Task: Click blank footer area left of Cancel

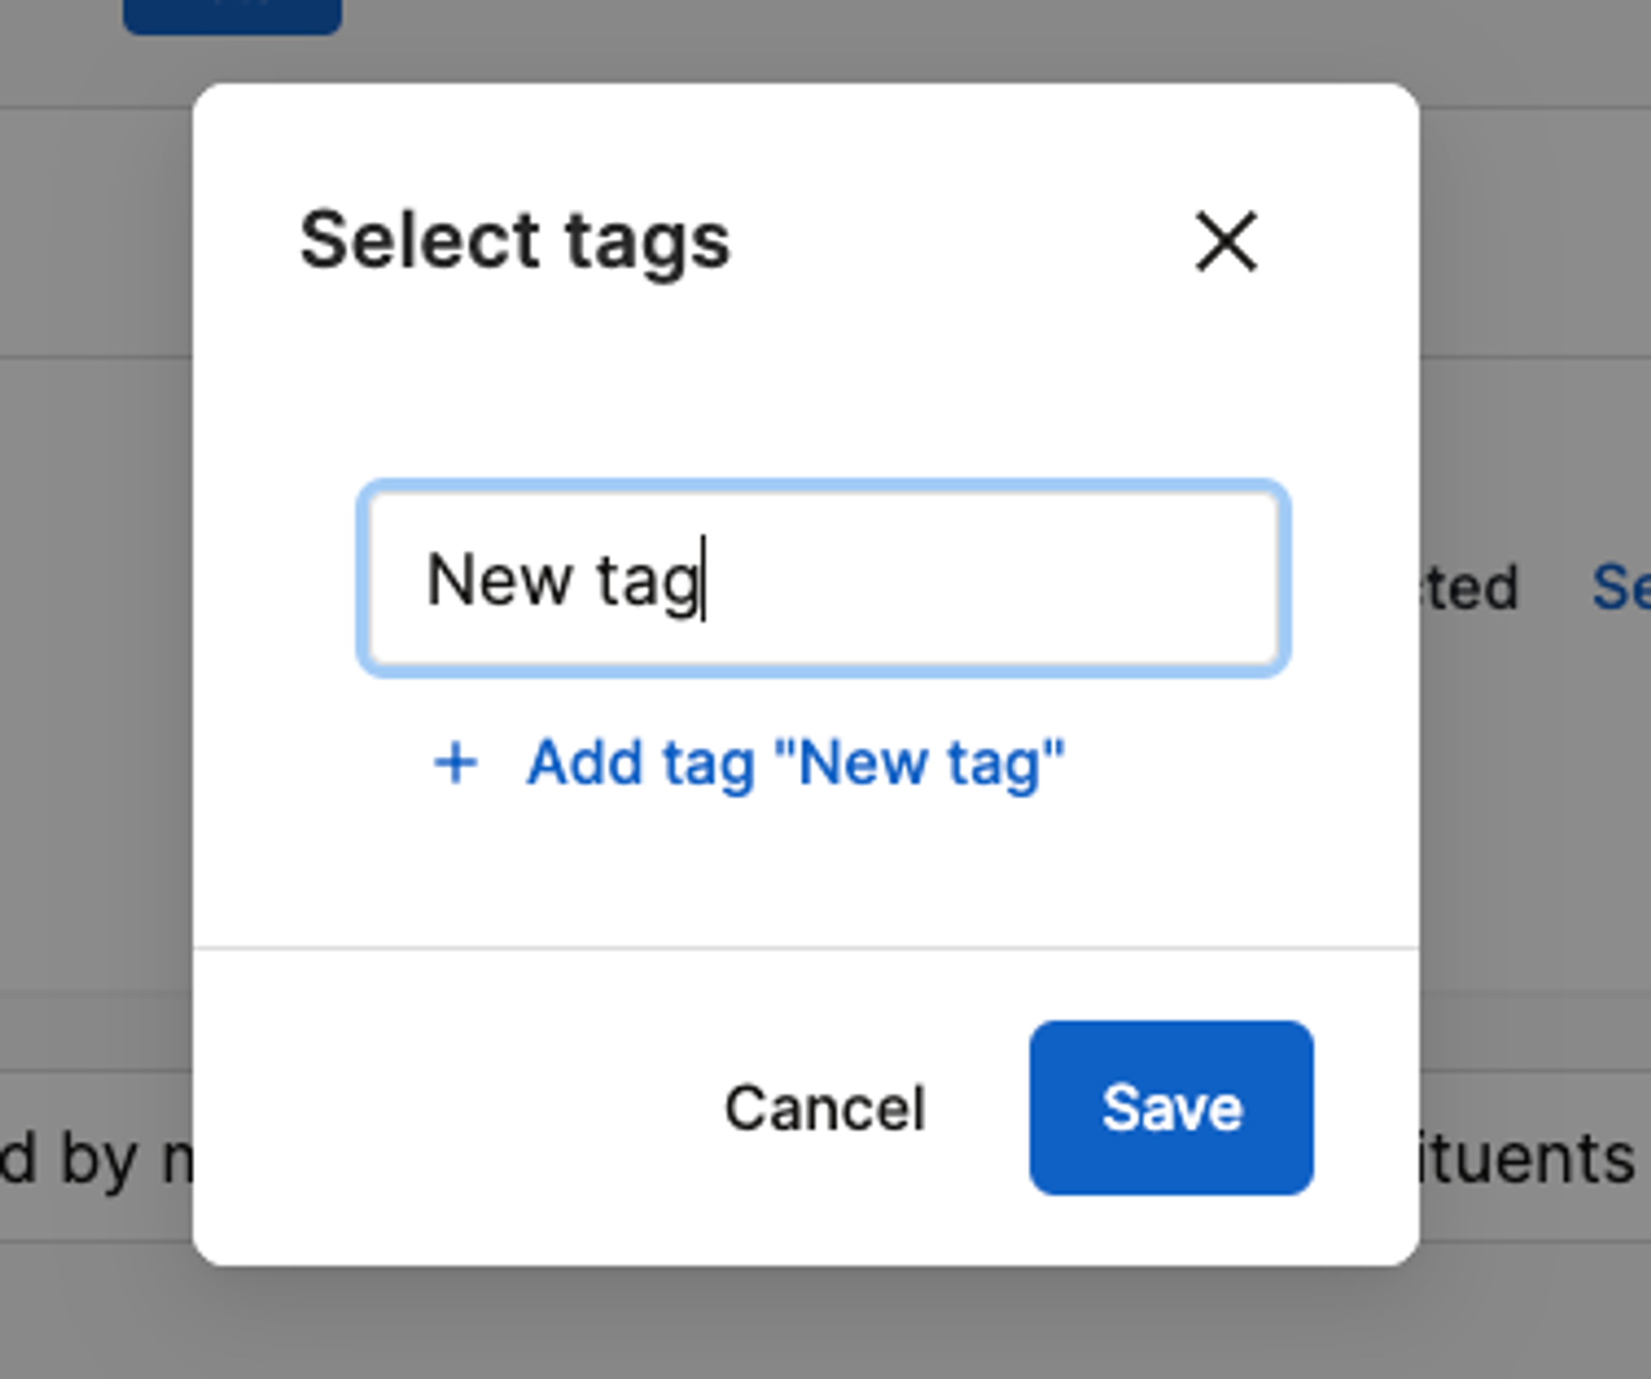Action: click(x=454, y=1107)
